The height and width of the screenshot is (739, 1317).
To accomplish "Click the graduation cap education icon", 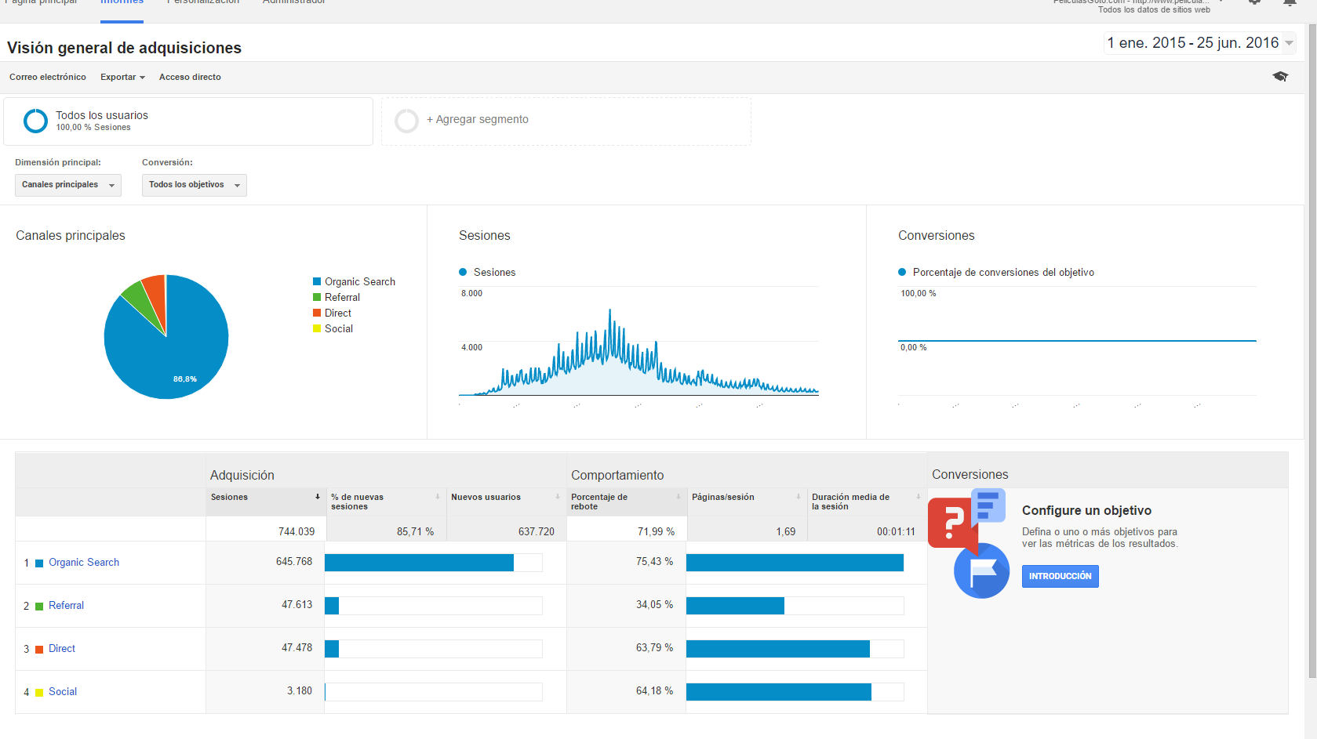I will click(x=1280, y=76).
